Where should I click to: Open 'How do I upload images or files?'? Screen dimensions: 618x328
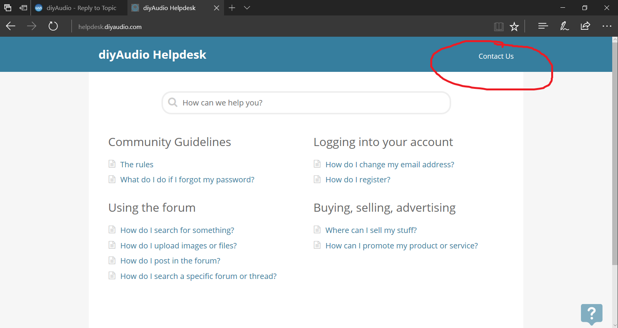pyautogui.click(x=178, y=246)
